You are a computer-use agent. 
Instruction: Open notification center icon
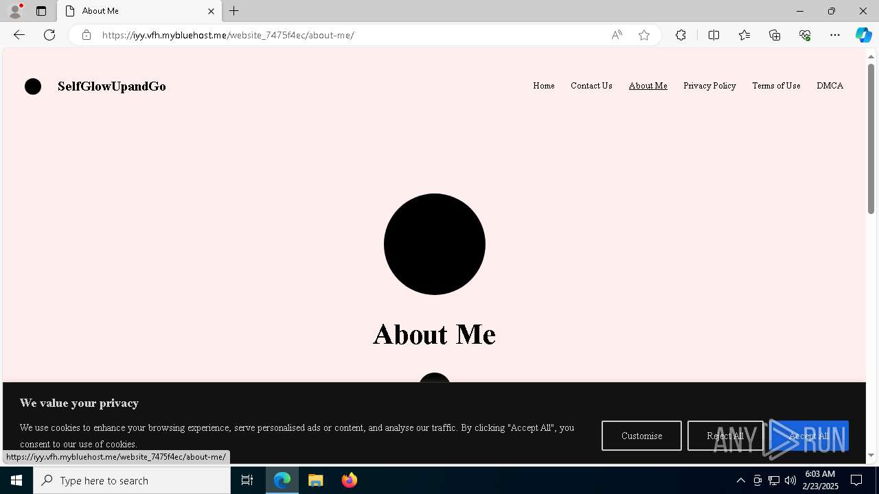click(x=856, y=480)
